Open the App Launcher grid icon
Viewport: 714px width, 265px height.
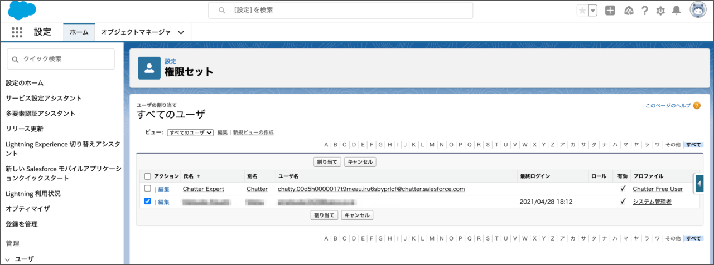pos(17,32)
